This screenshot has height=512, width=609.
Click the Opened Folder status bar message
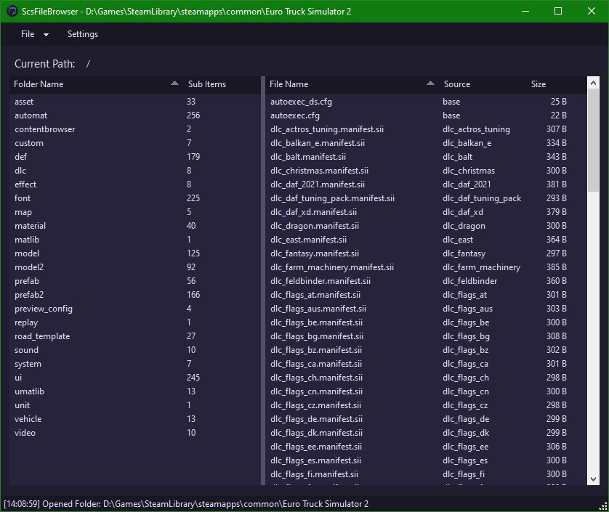[186, 504]
